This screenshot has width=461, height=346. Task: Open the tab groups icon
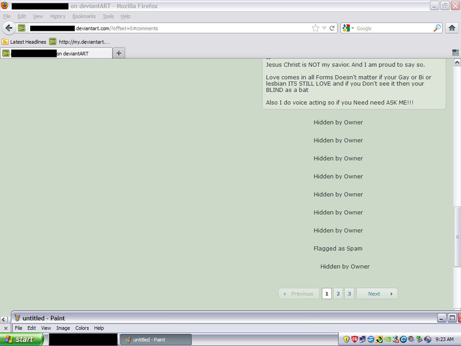(455, 53)
